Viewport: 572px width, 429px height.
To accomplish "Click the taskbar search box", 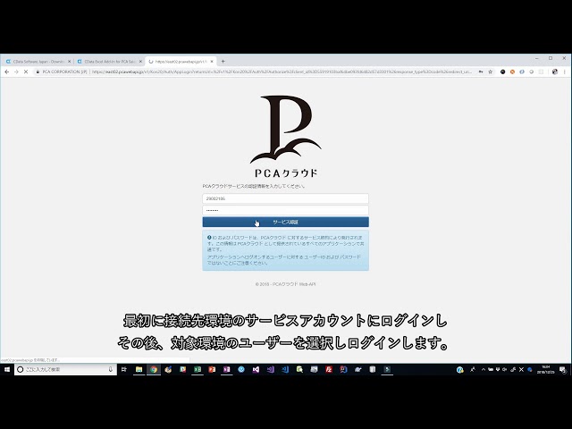I will (x=65, y=369).
